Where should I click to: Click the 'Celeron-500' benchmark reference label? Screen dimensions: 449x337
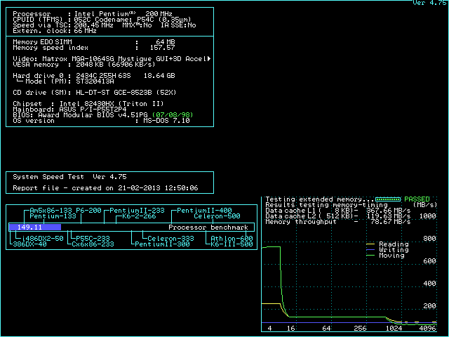[x=217, y=216]
